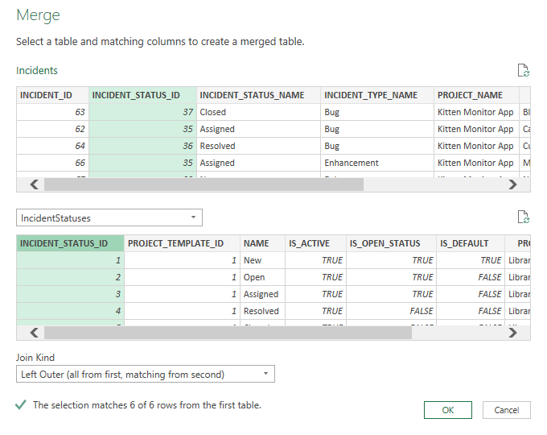Click OK to confirm merge

click(x=447, y=410)
